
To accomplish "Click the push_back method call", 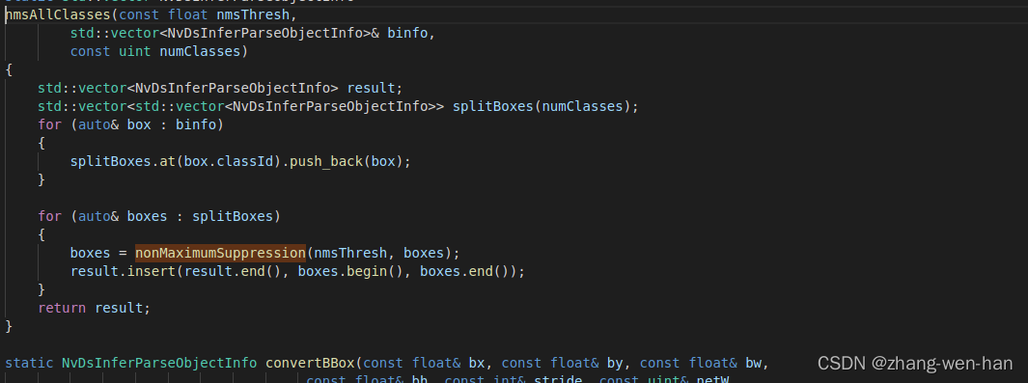I will tap(326, 161).
